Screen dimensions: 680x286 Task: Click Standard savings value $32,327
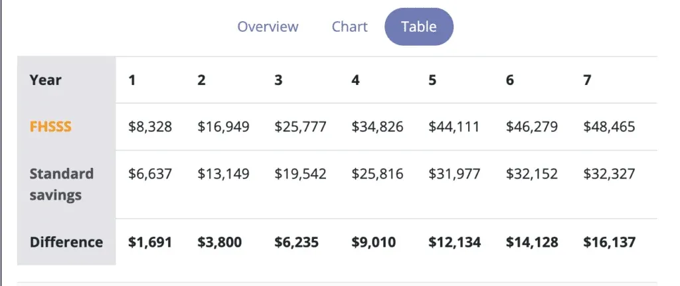pyautogui.click(x=610, y=174)
